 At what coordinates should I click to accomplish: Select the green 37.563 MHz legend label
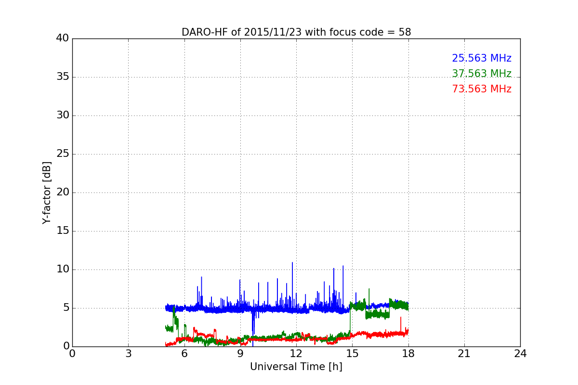(482, 74)
